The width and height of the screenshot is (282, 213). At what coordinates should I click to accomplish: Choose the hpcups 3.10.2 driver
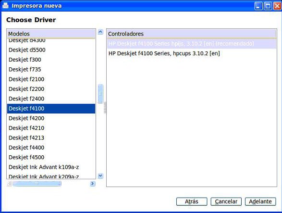coord(192,53)
